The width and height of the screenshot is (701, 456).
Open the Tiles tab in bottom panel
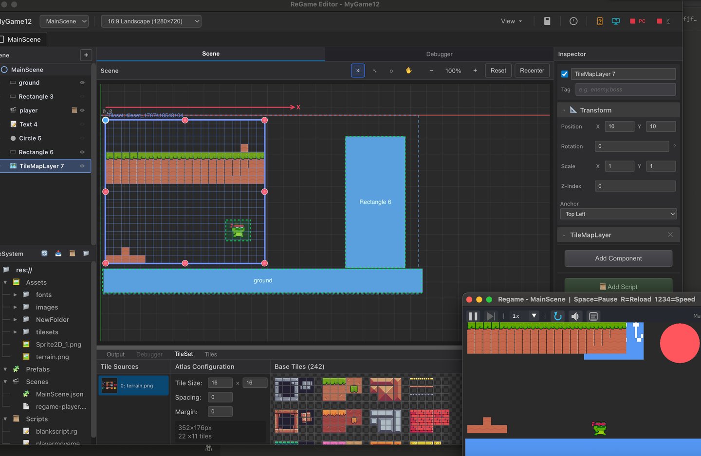point(211,354)
